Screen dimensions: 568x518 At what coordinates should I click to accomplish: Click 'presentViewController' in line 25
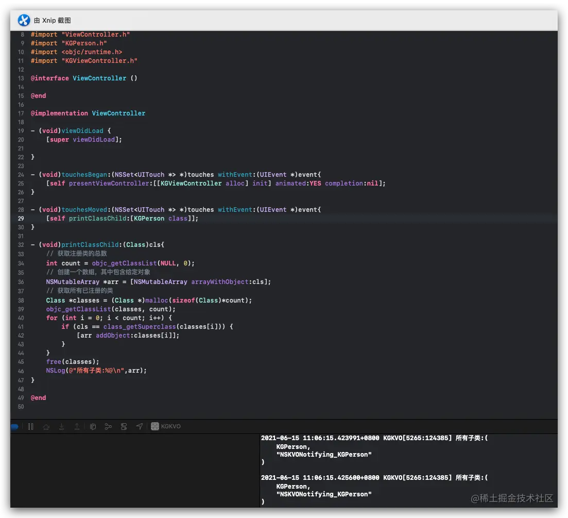click(109, 183)
